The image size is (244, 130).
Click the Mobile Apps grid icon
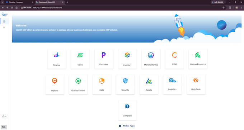coord(120,126)
